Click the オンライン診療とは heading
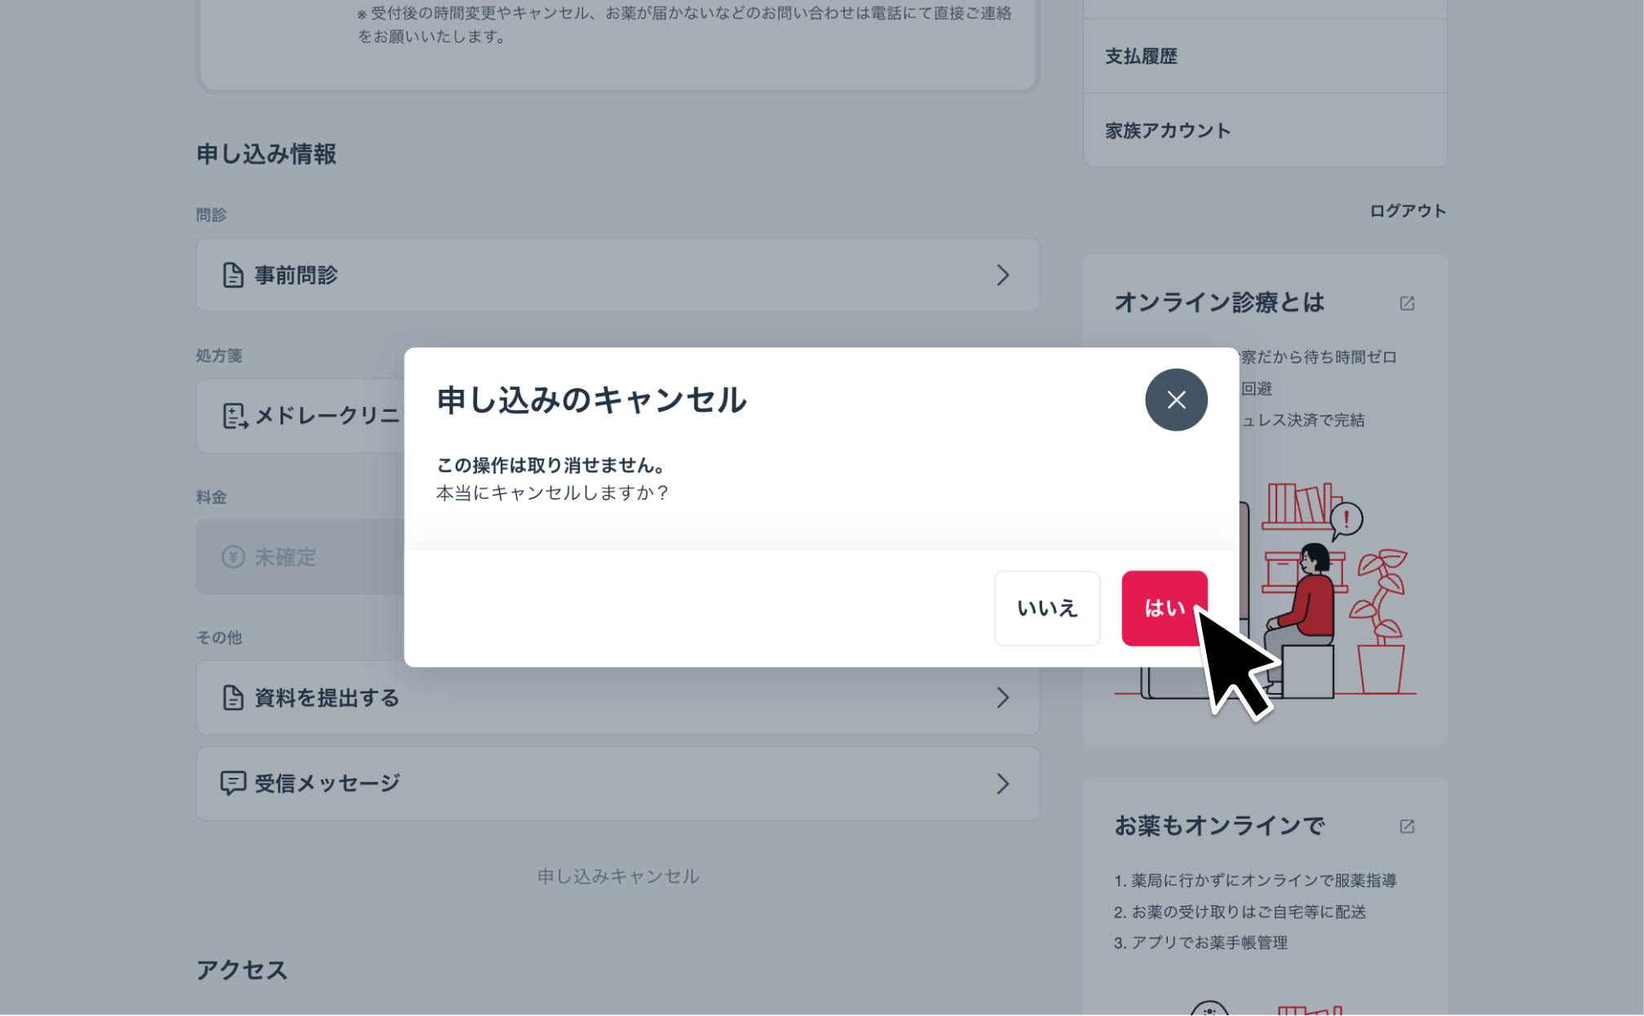Image resolution: width=1644 pixels, height=1016 pixels. 1218,303
